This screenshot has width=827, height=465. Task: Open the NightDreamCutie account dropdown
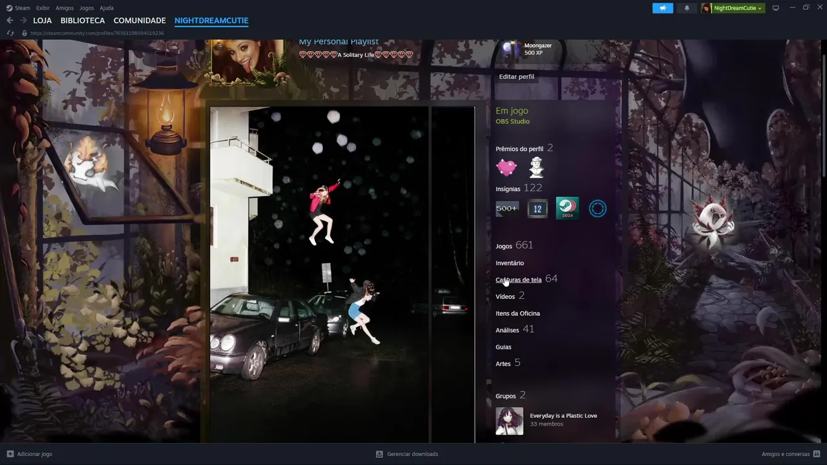(x=733, y=8)
